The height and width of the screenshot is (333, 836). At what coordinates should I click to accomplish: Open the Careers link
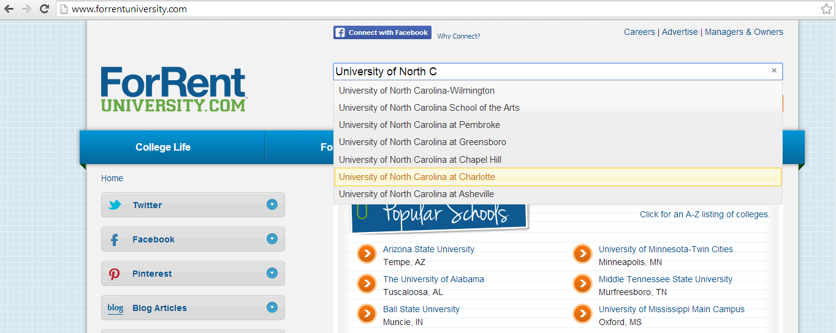(639, 32)
